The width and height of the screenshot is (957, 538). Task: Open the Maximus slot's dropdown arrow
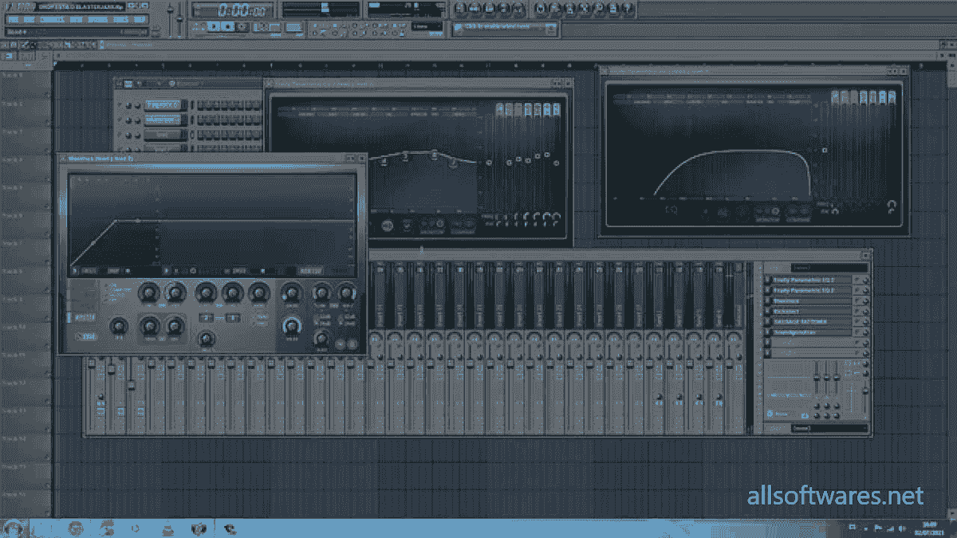point(866,300)
